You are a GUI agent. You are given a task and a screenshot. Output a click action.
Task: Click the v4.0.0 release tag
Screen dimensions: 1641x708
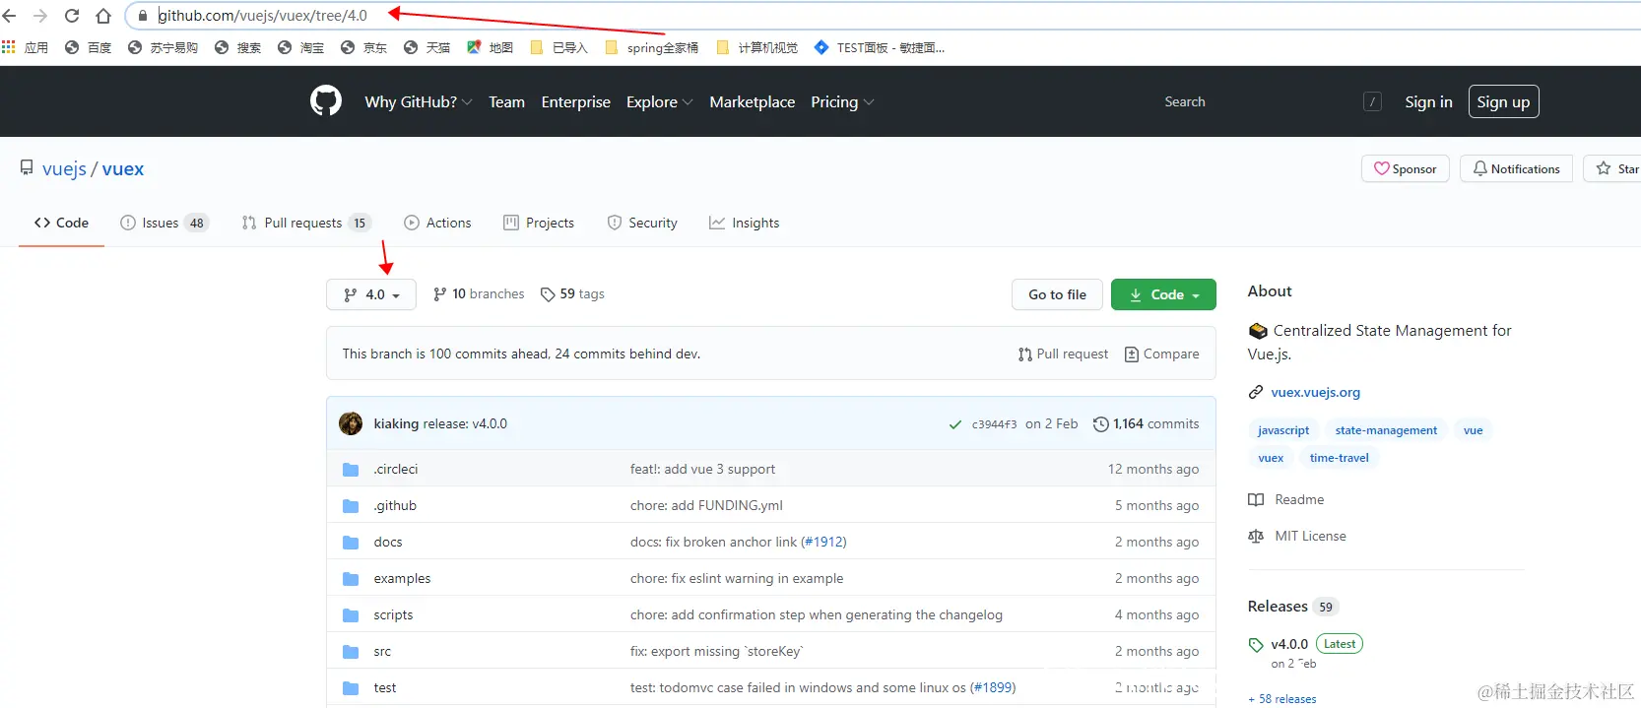click(1289, 644)
